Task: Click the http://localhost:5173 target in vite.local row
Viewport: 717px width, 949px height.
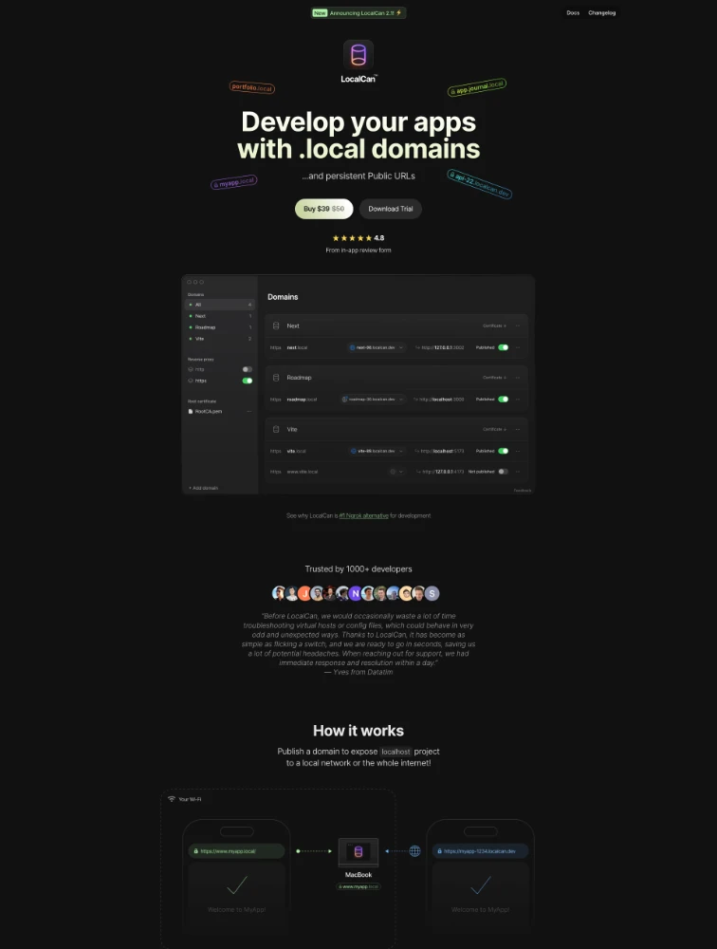Action: point(442,451)
